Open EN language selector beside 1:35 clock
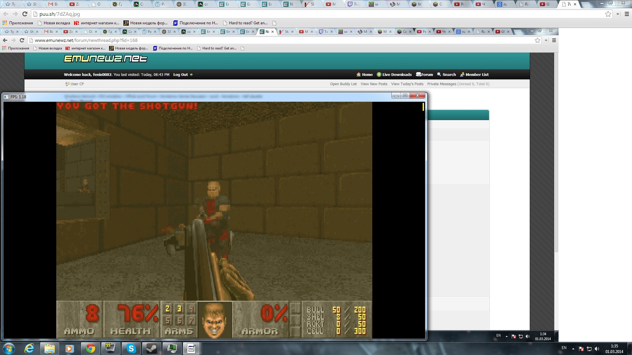This screenshot has width=632, height=355. [564, 348]
